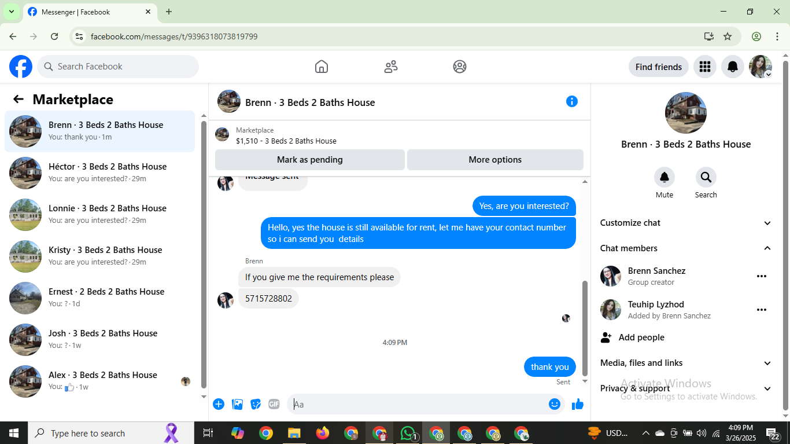The image size is (790, 444).
Task: Choose a sticker in the composer
Action: click(x=256, y=404)
